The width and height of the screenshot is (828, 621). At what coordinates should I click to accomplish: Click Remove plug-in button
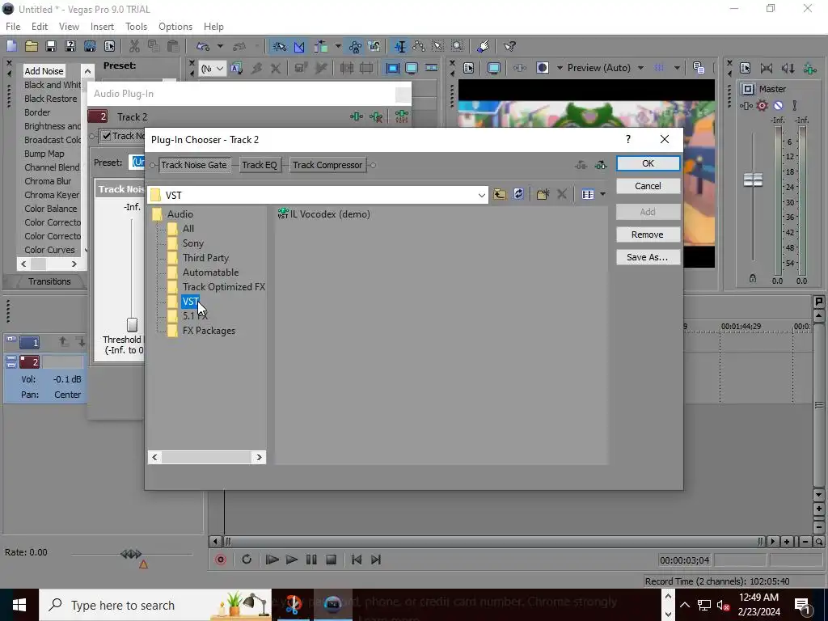648,234
